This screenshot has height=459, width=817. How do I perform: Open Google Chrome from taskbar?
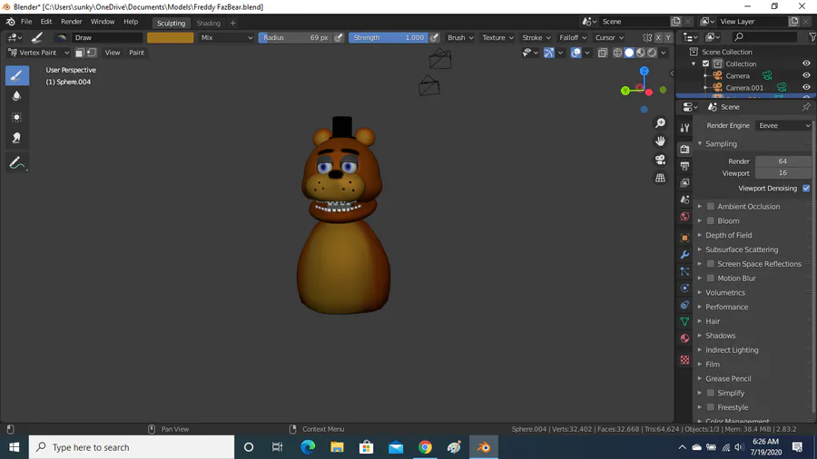tap(425, 447)
